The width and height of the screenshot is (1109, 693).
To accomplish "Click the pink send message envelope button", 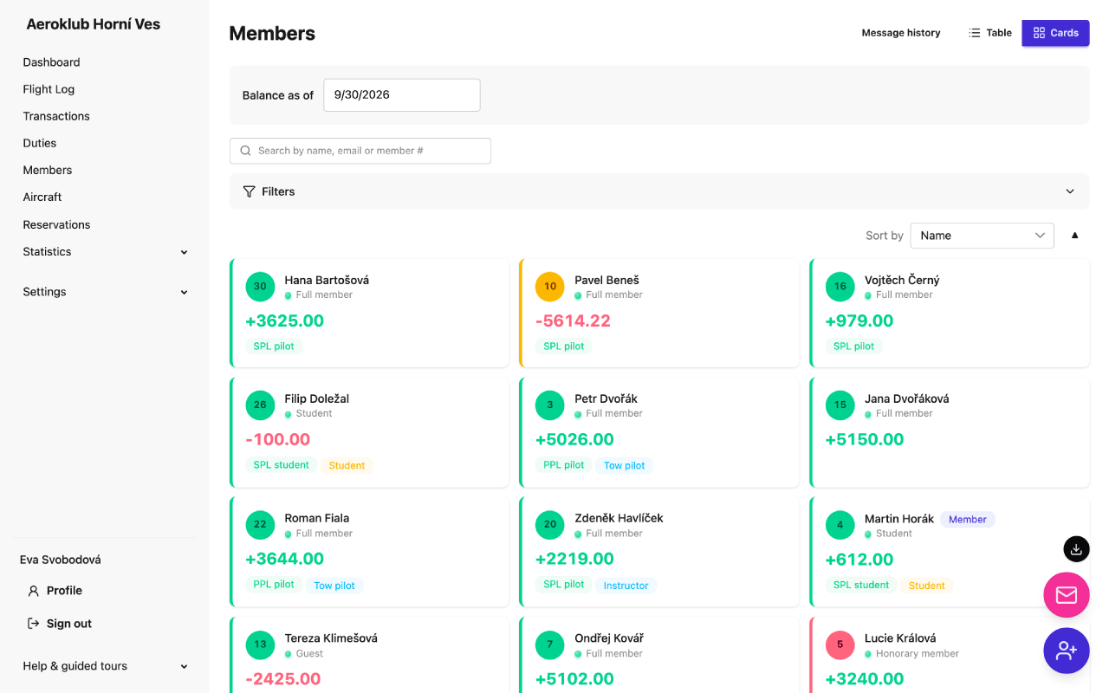I will point(1067,595).
